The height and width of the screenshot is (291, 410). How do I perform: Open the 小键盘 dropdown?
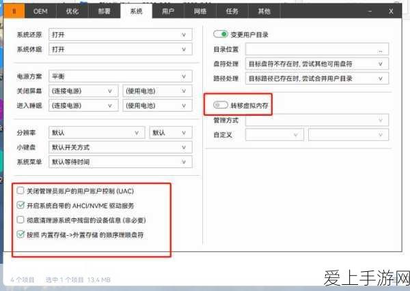coord(120,147)
